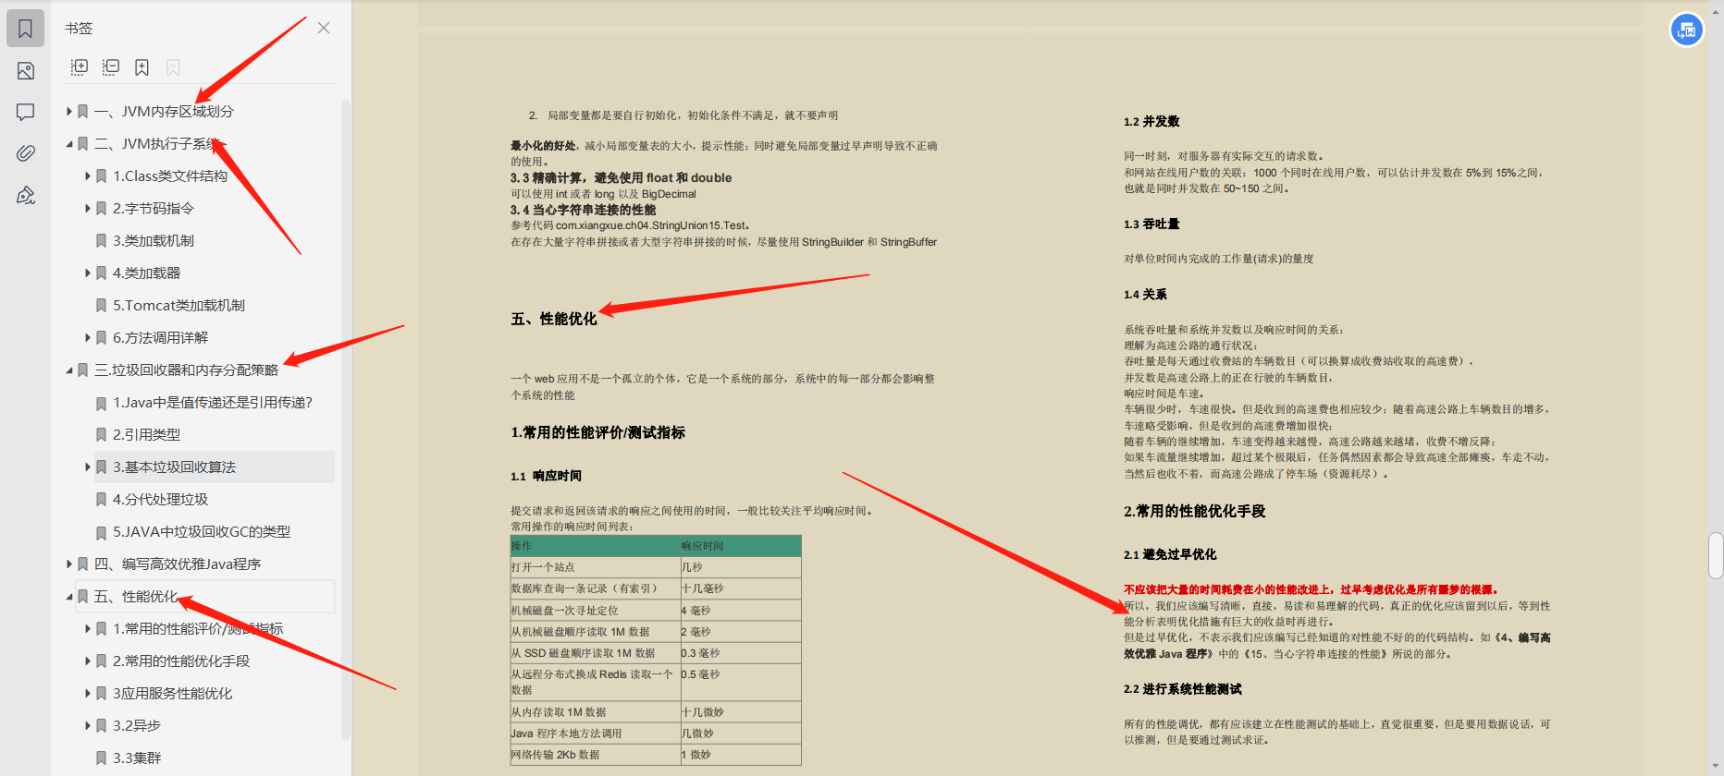Viewport: 1724px width, 776px height.
Task: Click the greyed delete bookmark icon
Action: 173,67
